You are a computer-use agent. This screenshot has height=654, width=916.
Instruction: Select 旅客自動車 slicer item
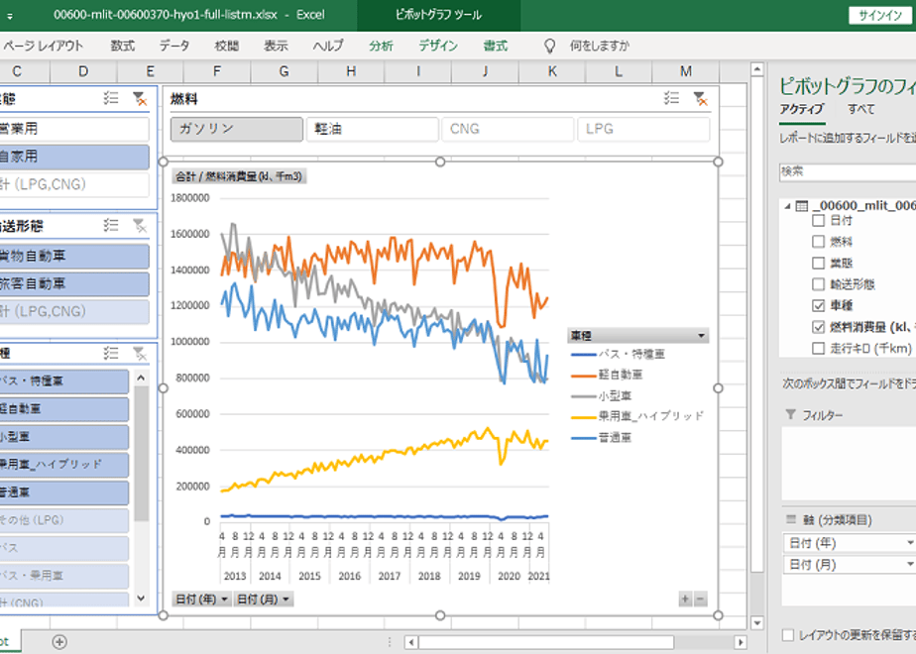(74, 283)
